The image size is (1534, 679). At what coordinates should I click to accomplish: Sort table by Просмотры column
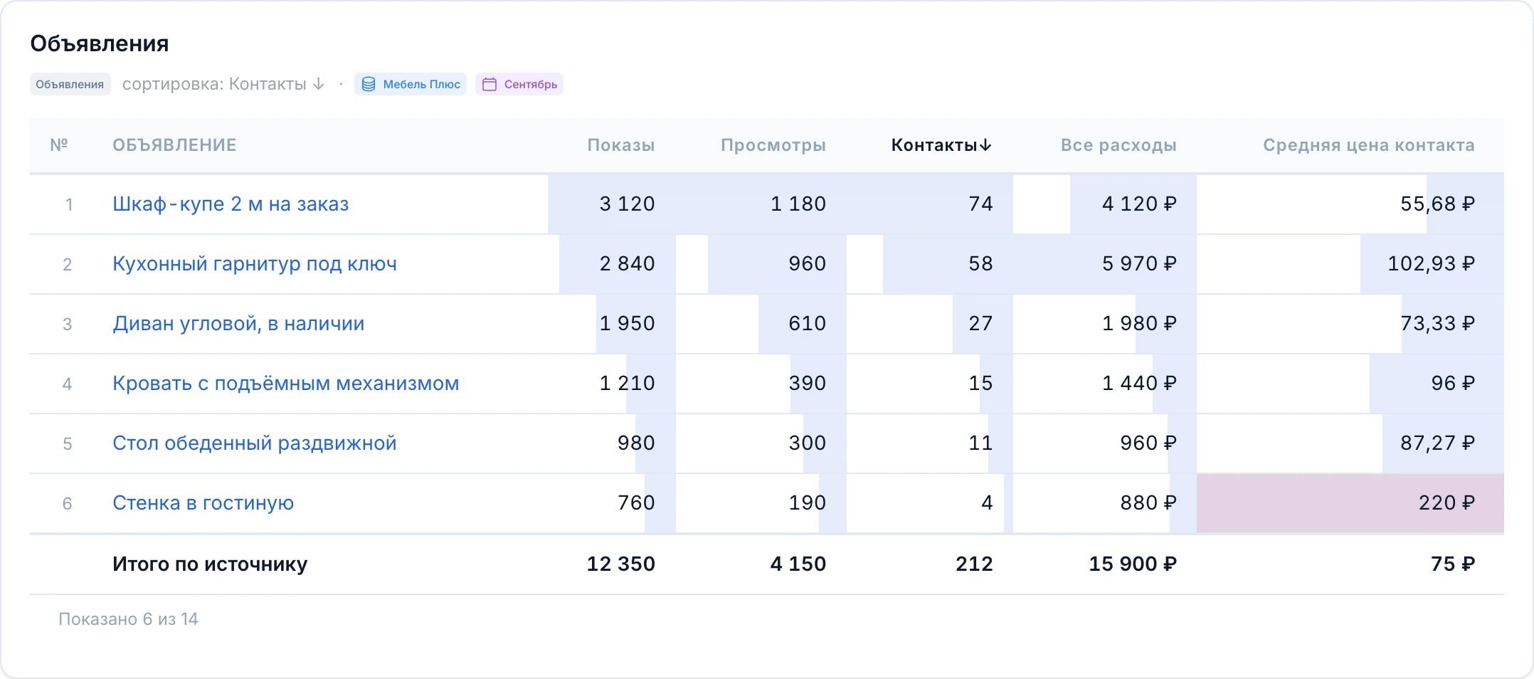[773, 145]
